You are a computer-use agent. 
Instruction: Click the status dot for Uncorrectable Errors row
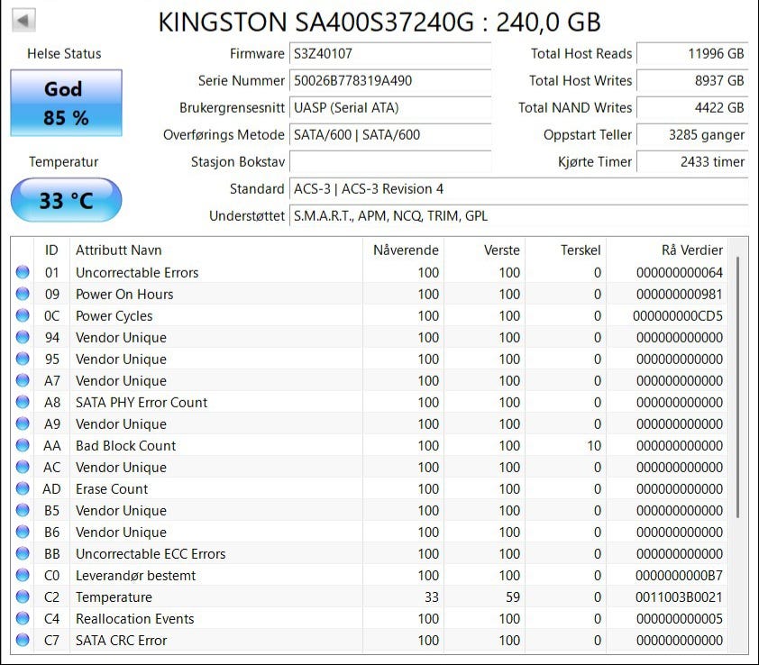(x=23, y=272)
